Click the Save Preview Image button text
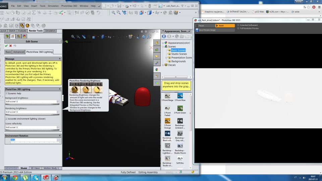The height and width of the screenshot is (181, 322). 207,30
